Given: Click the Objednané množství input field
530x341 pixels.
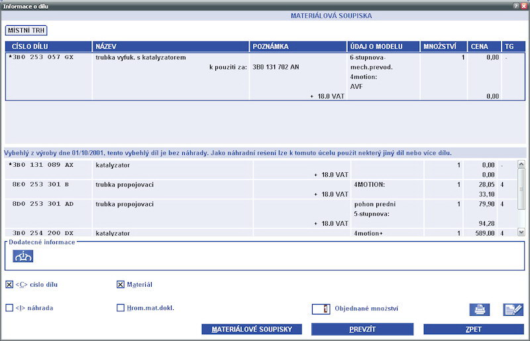Looking at the screenshot, I should 321,309.
